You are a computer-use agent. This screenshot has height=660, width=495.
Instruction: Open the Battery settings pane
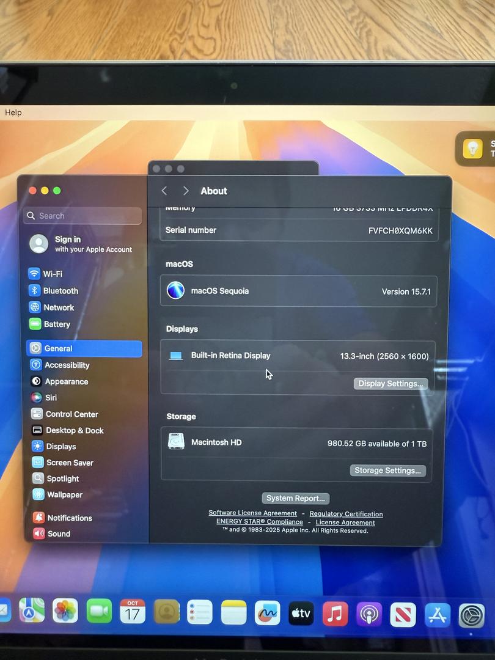pos(56,324)
